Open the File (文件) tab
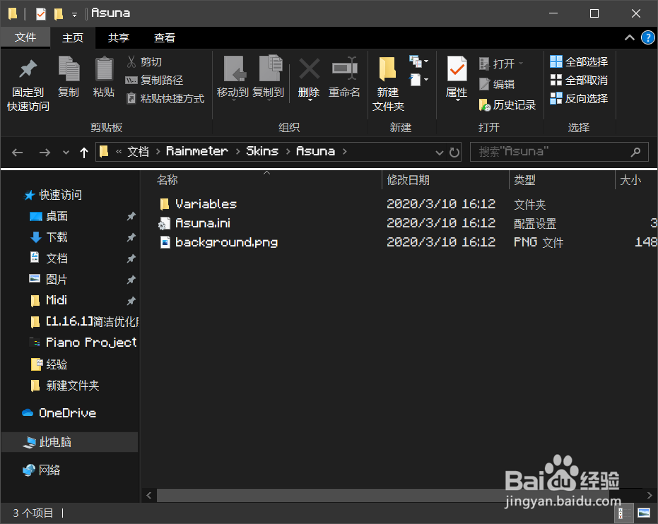The width and height of the screenshot is (658, 524). 25,37
